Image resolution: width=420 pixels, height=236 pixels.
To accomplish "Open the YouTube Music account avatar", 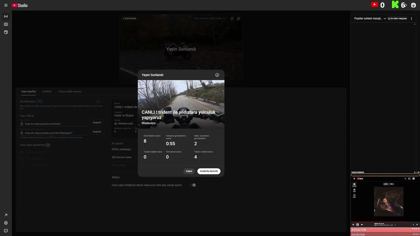I will point(413,179).
